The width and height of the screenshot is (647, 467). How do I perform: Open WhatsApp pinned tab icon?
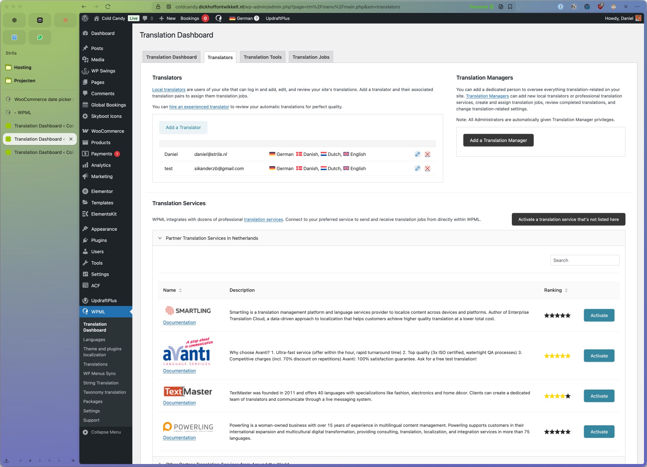[40, 37]
